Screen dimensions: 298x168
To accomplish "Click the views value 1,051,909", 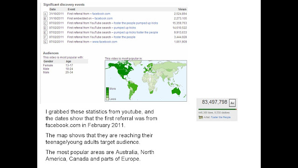I will point(180,42).
